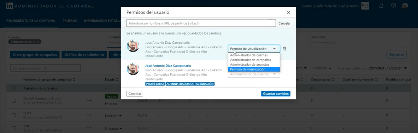This screenshot has width=418, height=133.
Task: Focus Buscar por nombre o ID field
Action: [45, 68]
